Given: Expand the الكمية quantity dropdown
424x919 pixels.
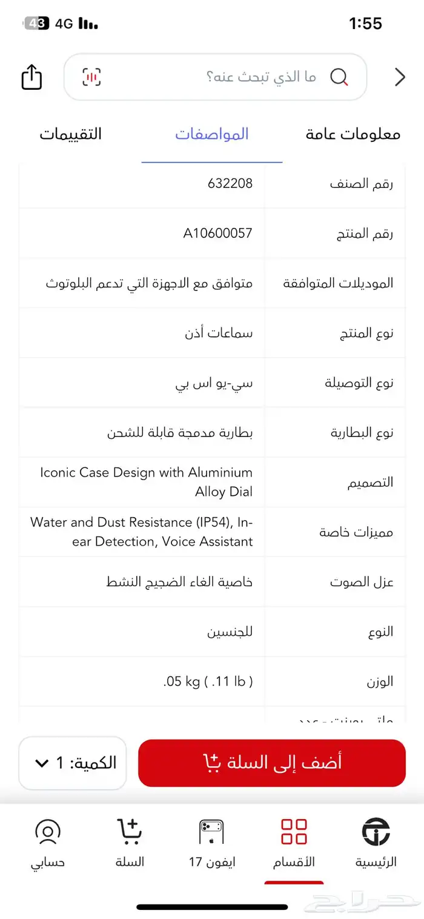Looking at the screenshot, I should (73, 763).
